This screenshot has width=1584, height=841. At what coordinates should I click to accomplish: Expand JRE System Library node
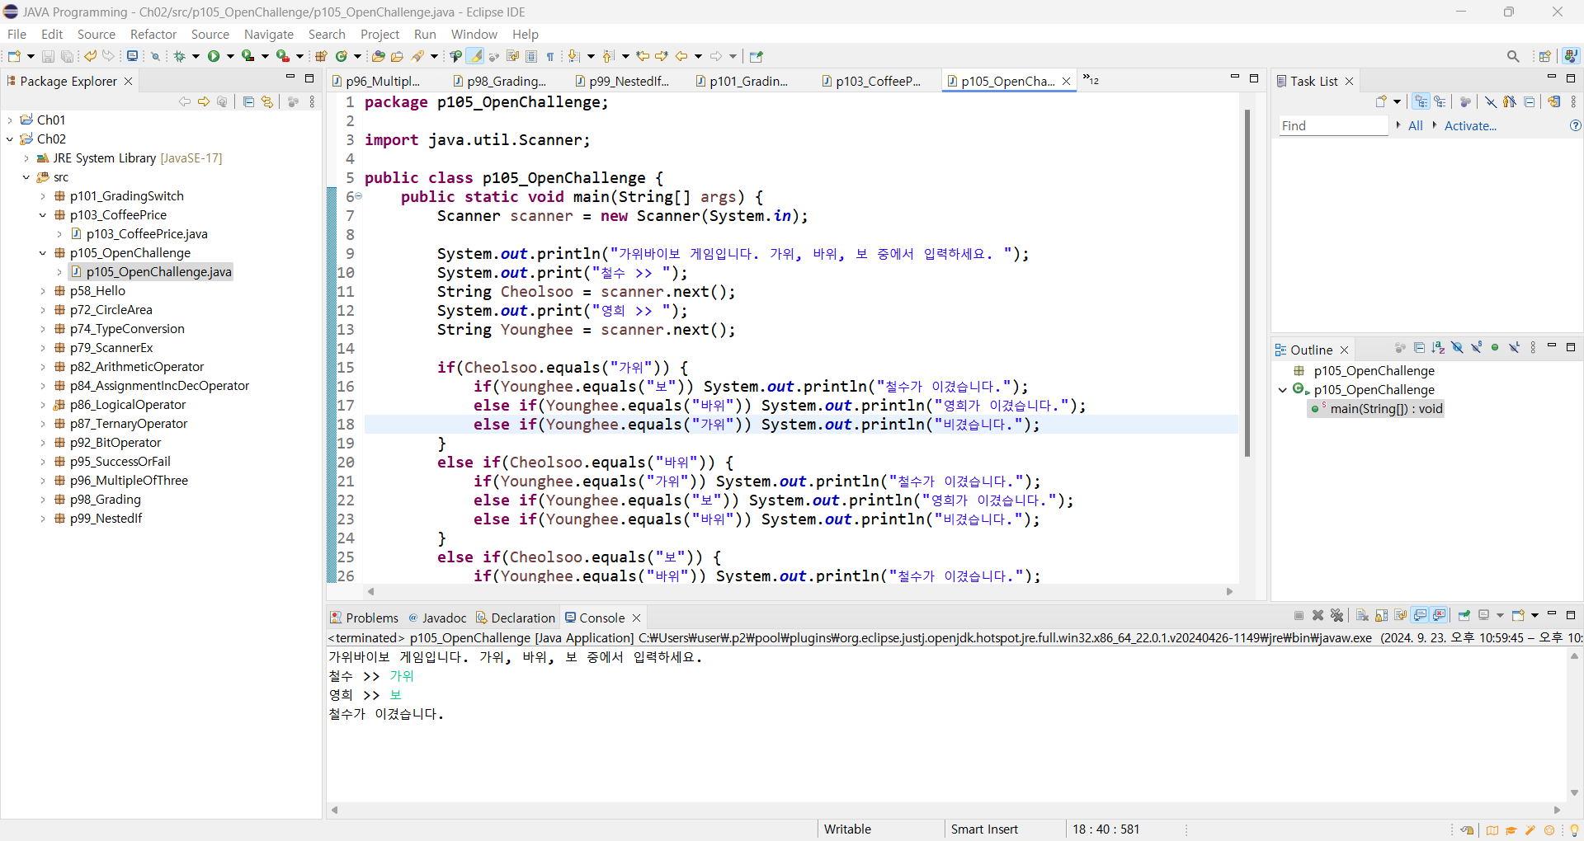pyautogui.click(x=26, y=158)
